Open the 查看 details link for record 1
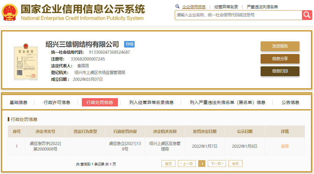The image size is (314, 174). (x=285, y=146)
